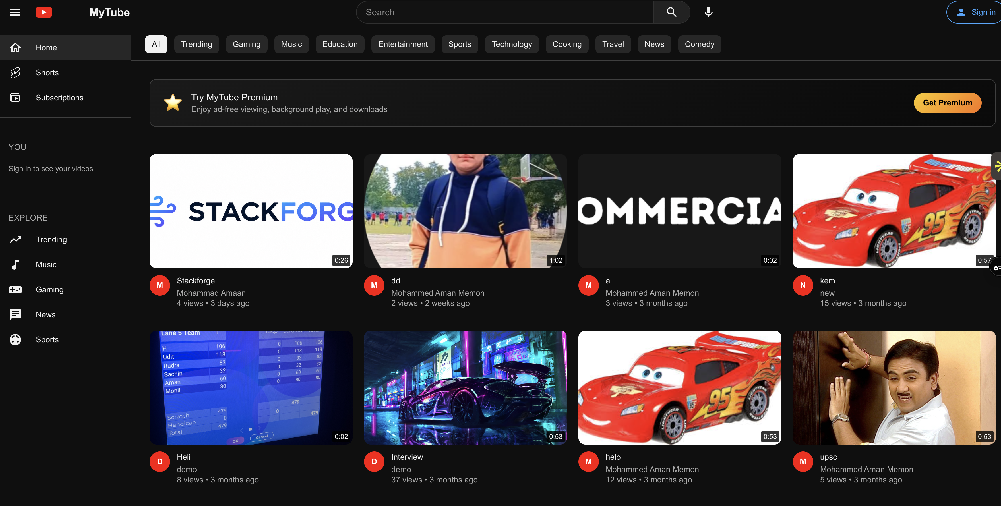Select the Music filter chip
The image size is (1001, 506).
pyautogui.click(x=291, y=44)
